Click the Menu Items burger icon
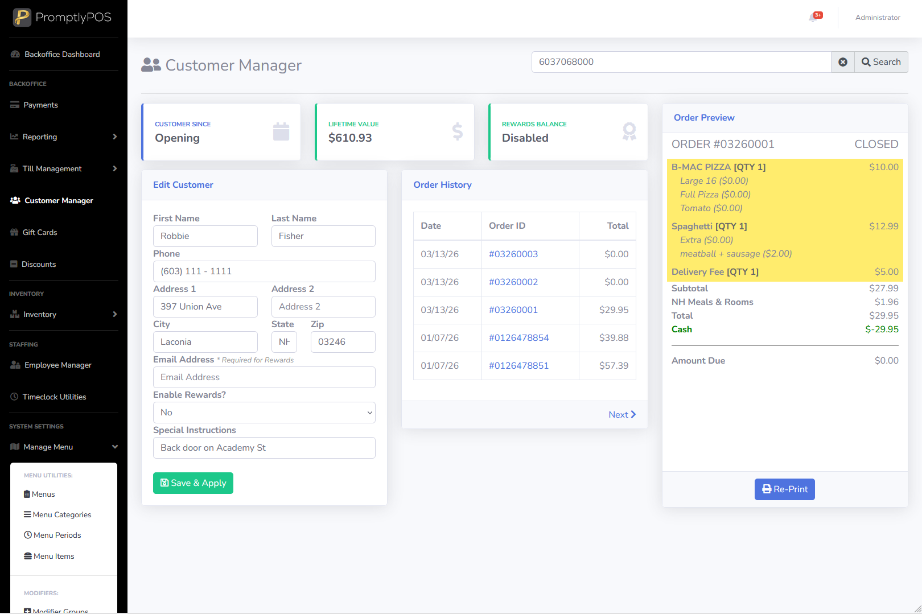922x614 pixels. [x=27, y=556]
